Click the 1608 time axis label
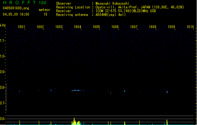Image resolution: width=197 pixels, height=125 pixels. [153, 27]
